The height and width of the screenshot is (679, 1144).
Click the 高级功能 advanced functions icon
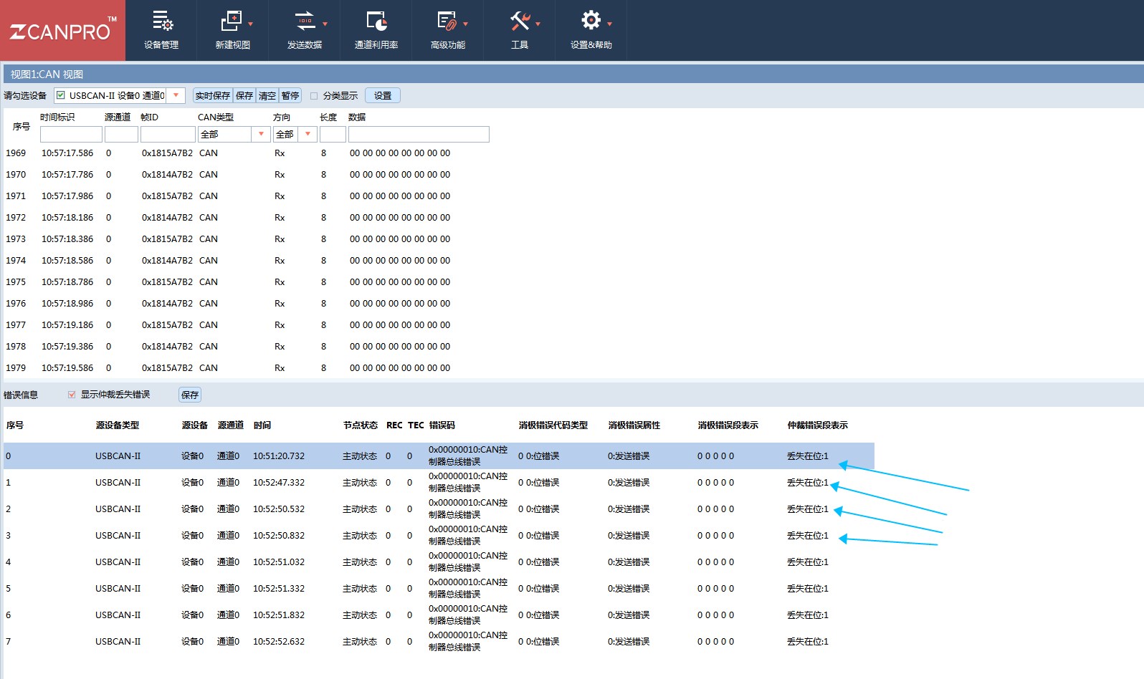447,21
